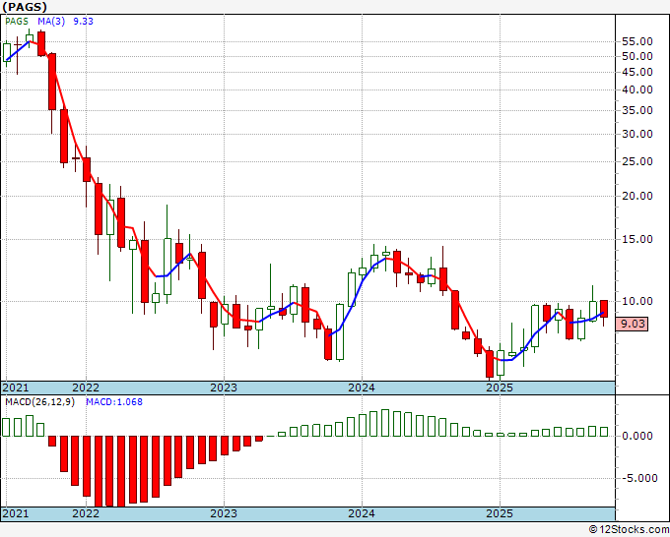This screenshot has width=670, height=537.
Task: Select the 9.33 moving average value
Action: click(83, 22)
